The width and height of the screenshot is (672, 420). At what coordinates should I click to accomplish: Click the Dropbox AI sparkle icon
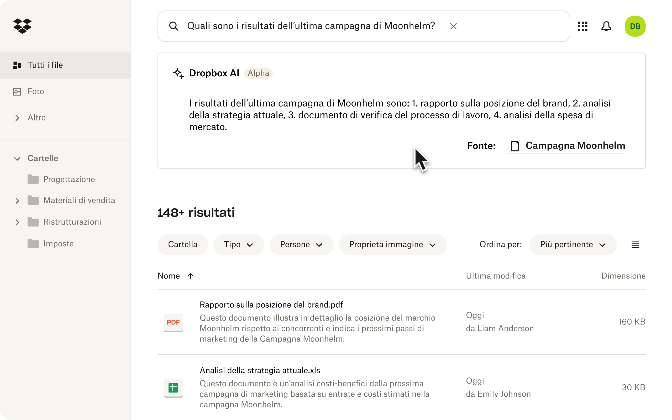point(178,73)
